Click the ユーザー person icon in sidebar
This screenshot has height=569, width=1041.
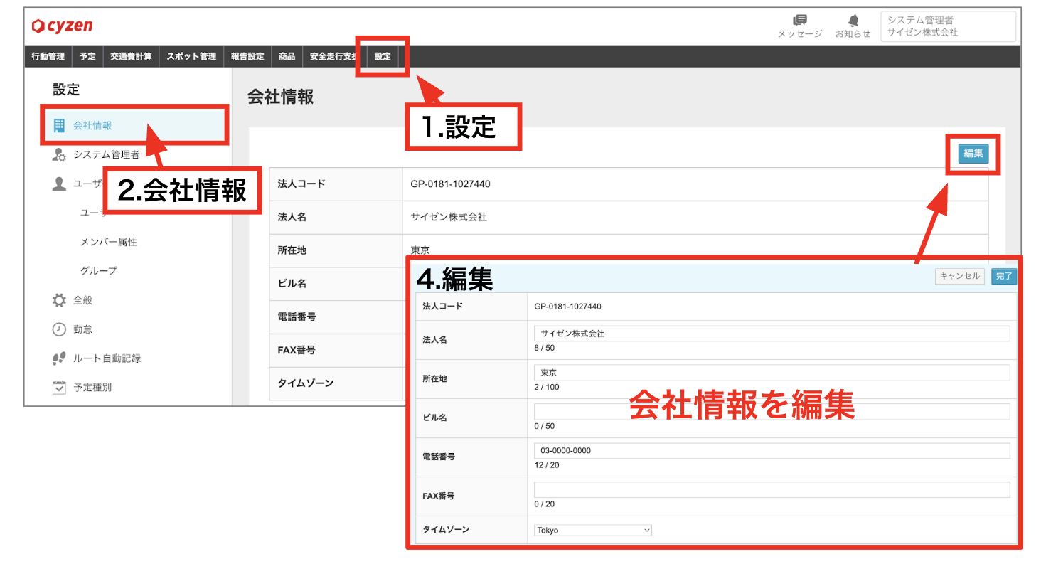[60, 184]
